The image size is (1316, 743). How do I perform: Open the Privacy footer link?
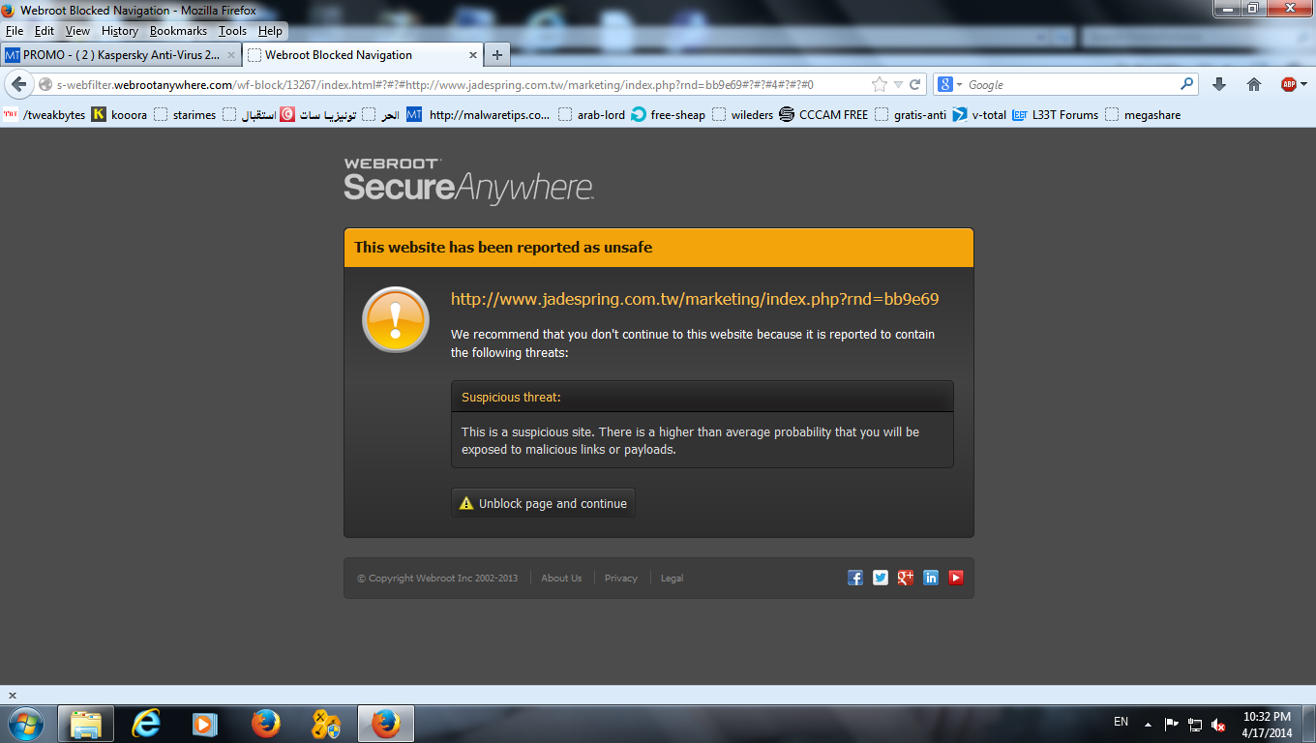[x=621, y=579]
